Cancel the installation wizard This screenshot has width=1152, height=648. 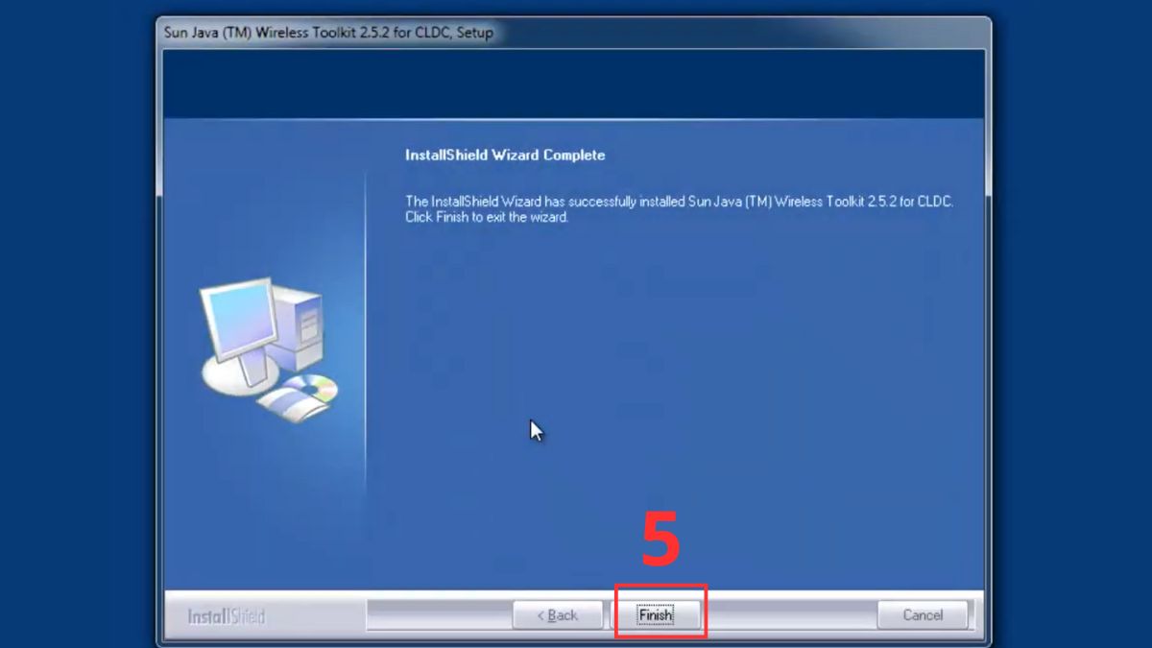click(x=922, y=615)
